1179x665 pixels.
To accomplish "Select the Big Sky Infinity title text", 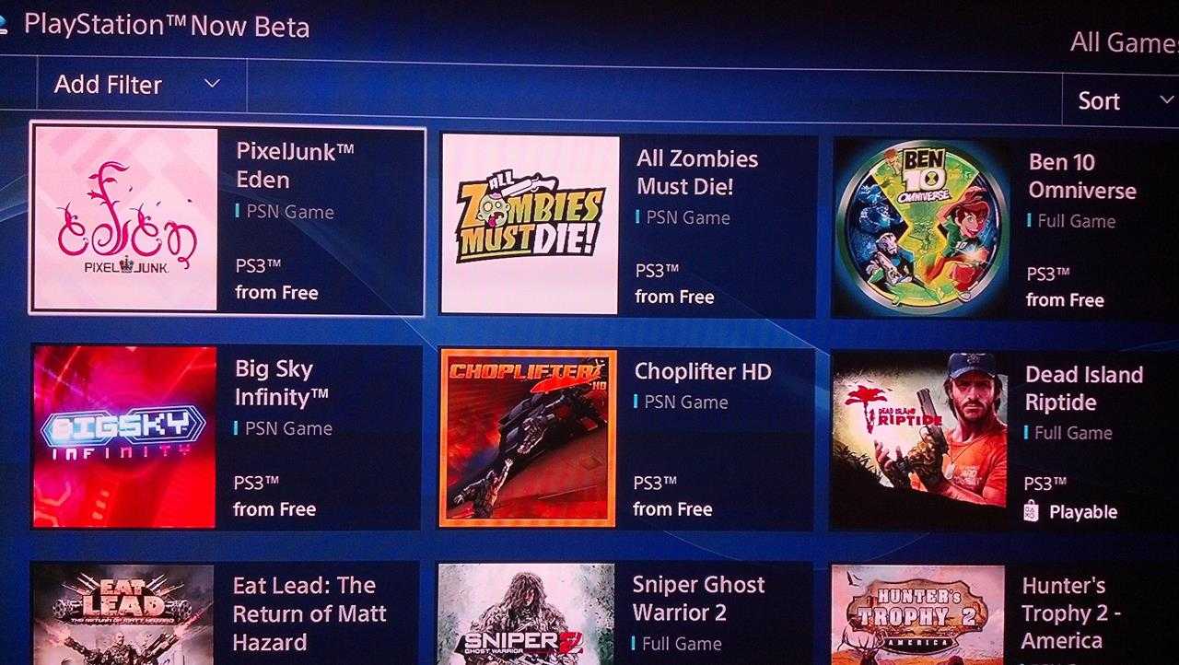I will (281, 383).
